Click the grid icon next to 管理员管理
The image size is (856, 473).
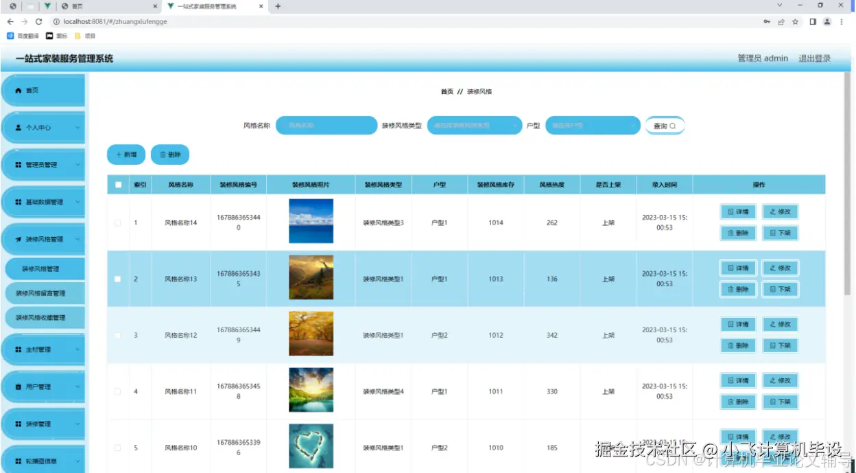coord(19,165)
